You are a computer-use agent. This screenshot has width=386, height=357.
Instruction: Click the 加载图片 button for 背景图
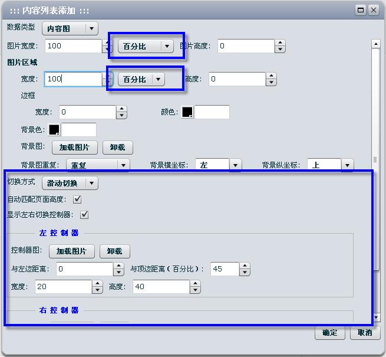coord(74,147)
